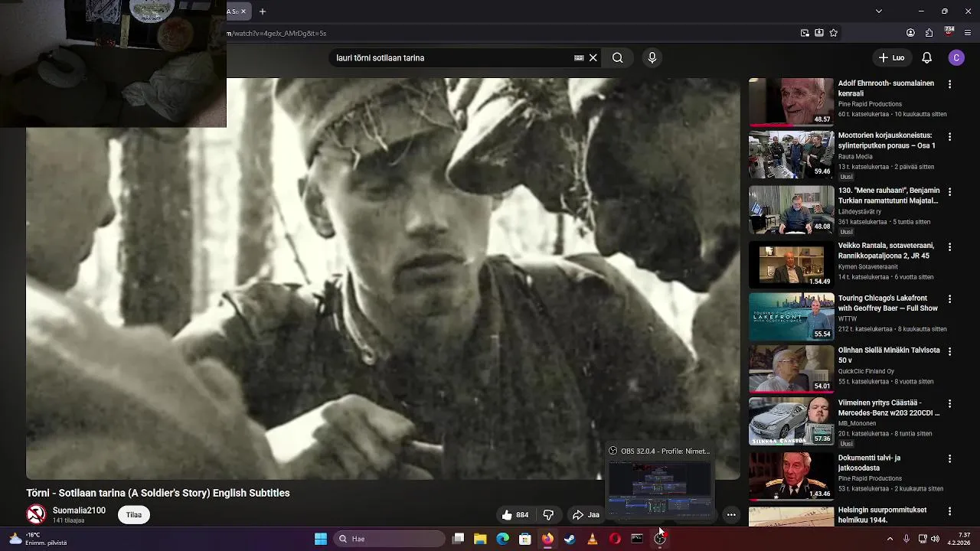Subscribe with the Tilaa button
The image size is (980, 551).
click(134, 515)
